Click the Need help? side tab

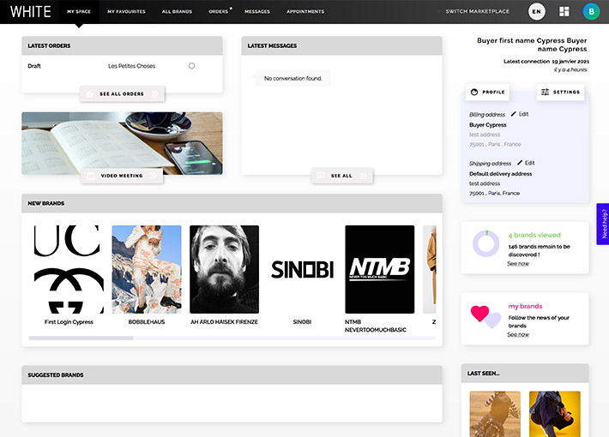603,224
